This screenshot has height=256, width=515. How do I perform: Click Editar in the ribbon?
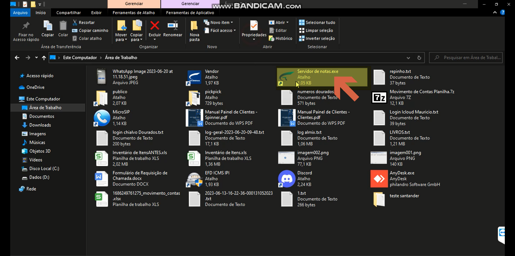pos(278,31)
